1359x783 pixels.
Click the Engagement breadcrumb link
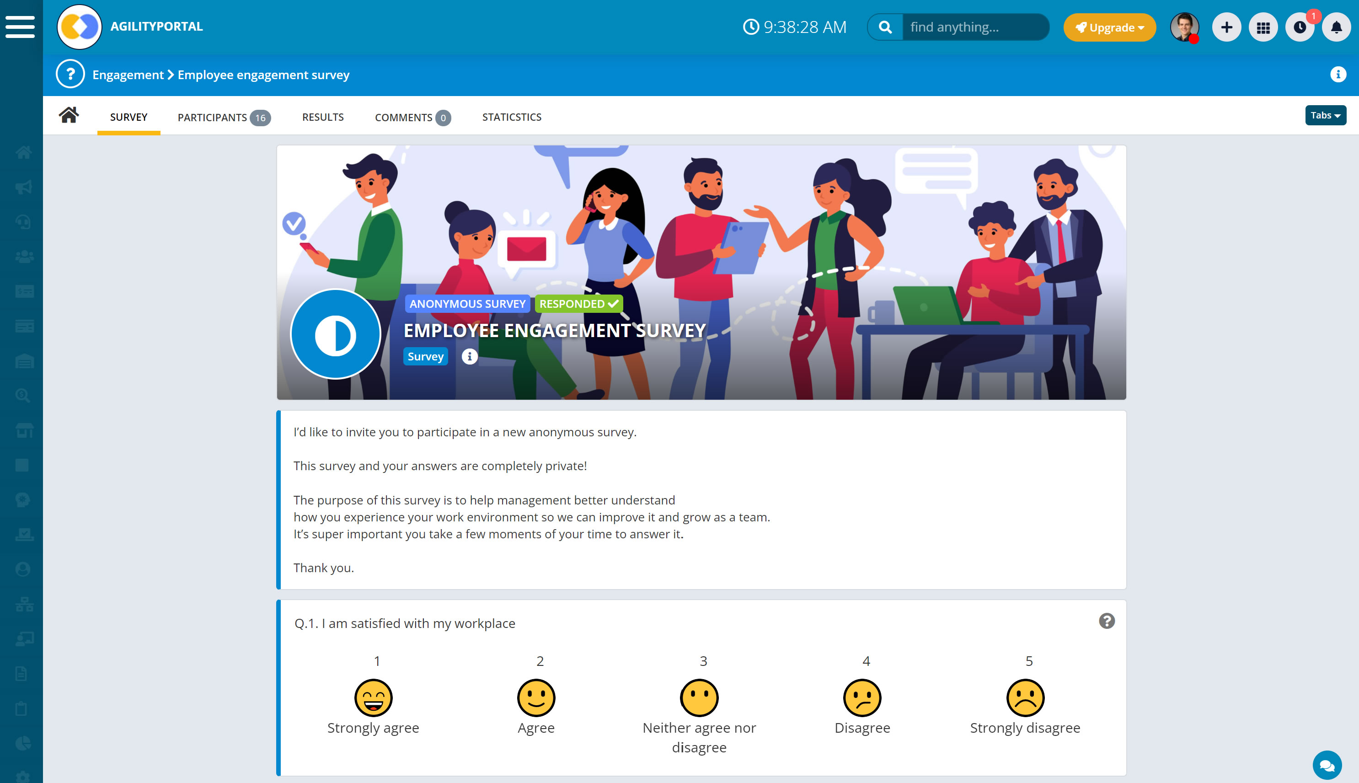[x=128, y=75]
